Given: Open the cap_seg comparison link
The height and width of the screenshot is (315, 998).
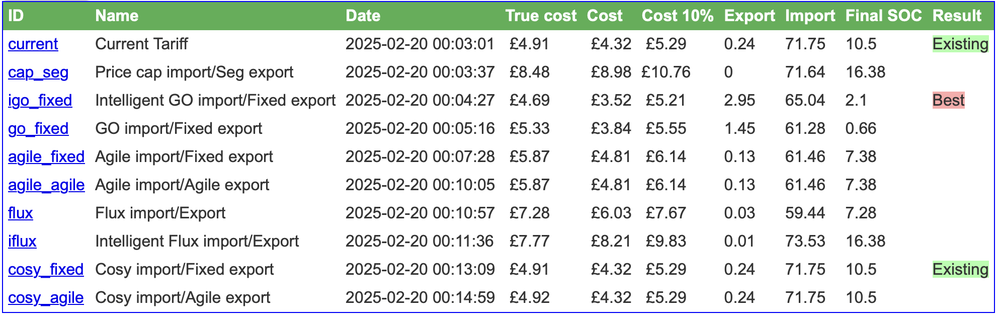Looking at the screenshot, I should [x=38, y=72].
